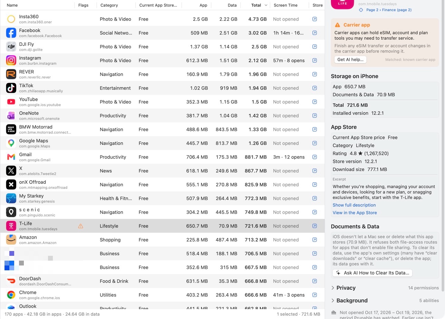Screen dimensions: 445x319
Task: Click the OneNote app icon
Action: (x=11, y=116)
